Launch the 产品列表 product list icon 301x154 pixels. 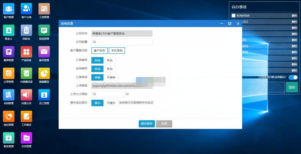coord(26,52)
